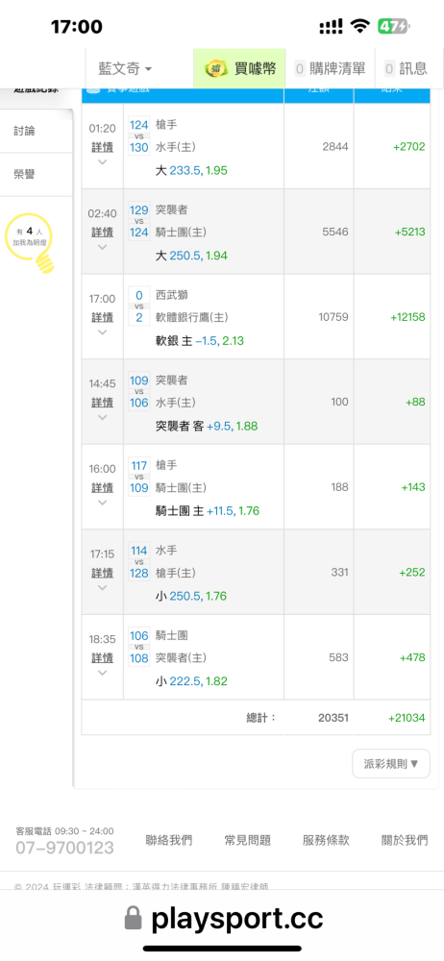This screenshot has width=444, height=961.
Task: Open the 派彩規則 dropdown button
Action: pyautogui.click(x=391, y=764)
